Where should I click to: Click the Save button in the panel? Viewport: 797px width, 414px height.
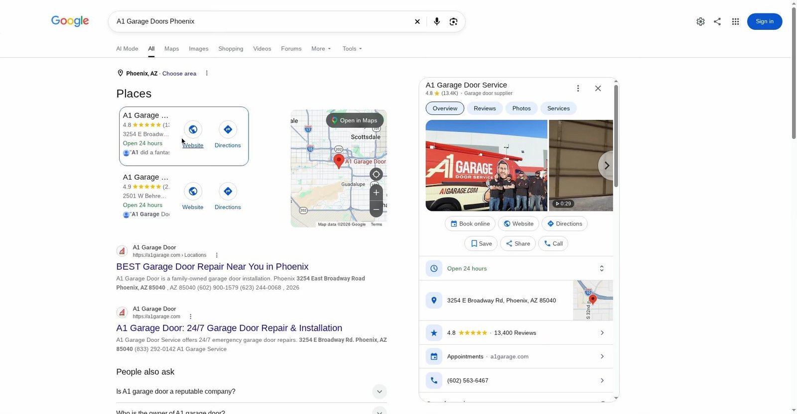(481, 244)
